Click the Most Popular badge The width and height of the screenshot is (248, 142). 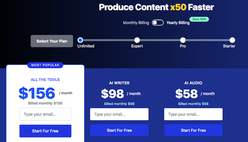[x=45, y=65]
